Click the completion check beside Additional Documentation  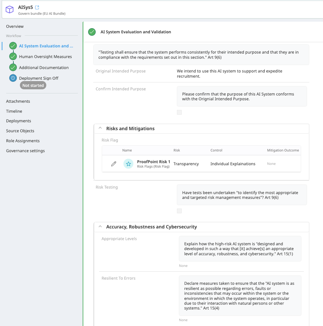pyautogui.click(x=13, y=67)
